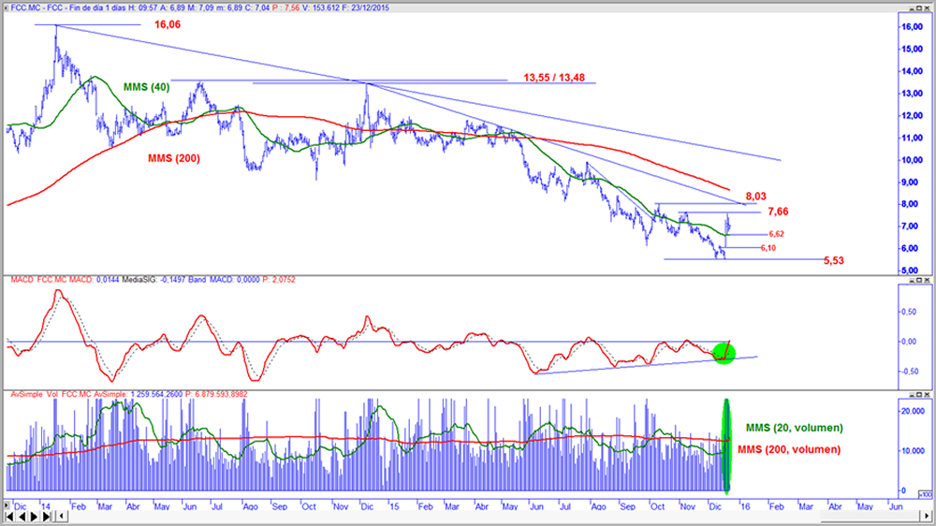Screen dimensions: 936x526
Task: Click the MMS (200, volumen) label
Action: tap(789, 449)
